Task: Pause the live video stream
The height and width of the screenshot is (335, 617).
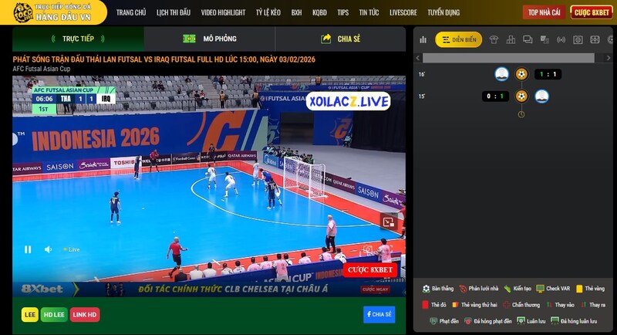Action: pyautogui.click(x=28, y=249)
